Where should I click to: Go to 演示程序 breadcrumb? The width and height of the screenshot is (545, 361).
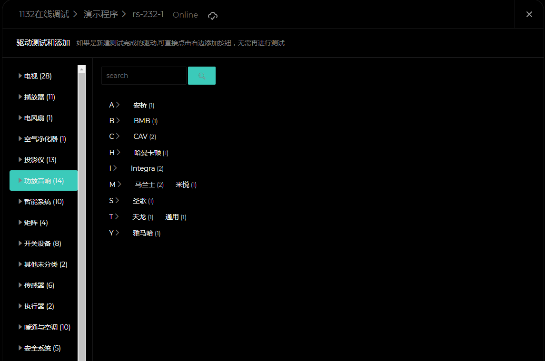point(101,14)
